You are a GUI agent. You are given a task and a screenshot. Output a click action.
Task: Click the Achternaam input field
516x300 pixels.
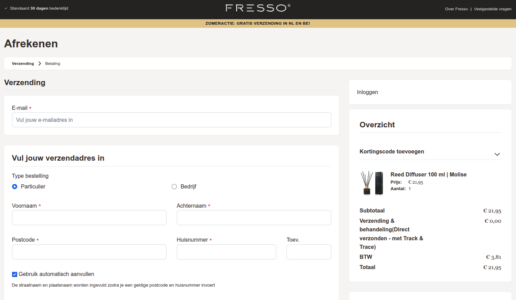pos(254,218)
